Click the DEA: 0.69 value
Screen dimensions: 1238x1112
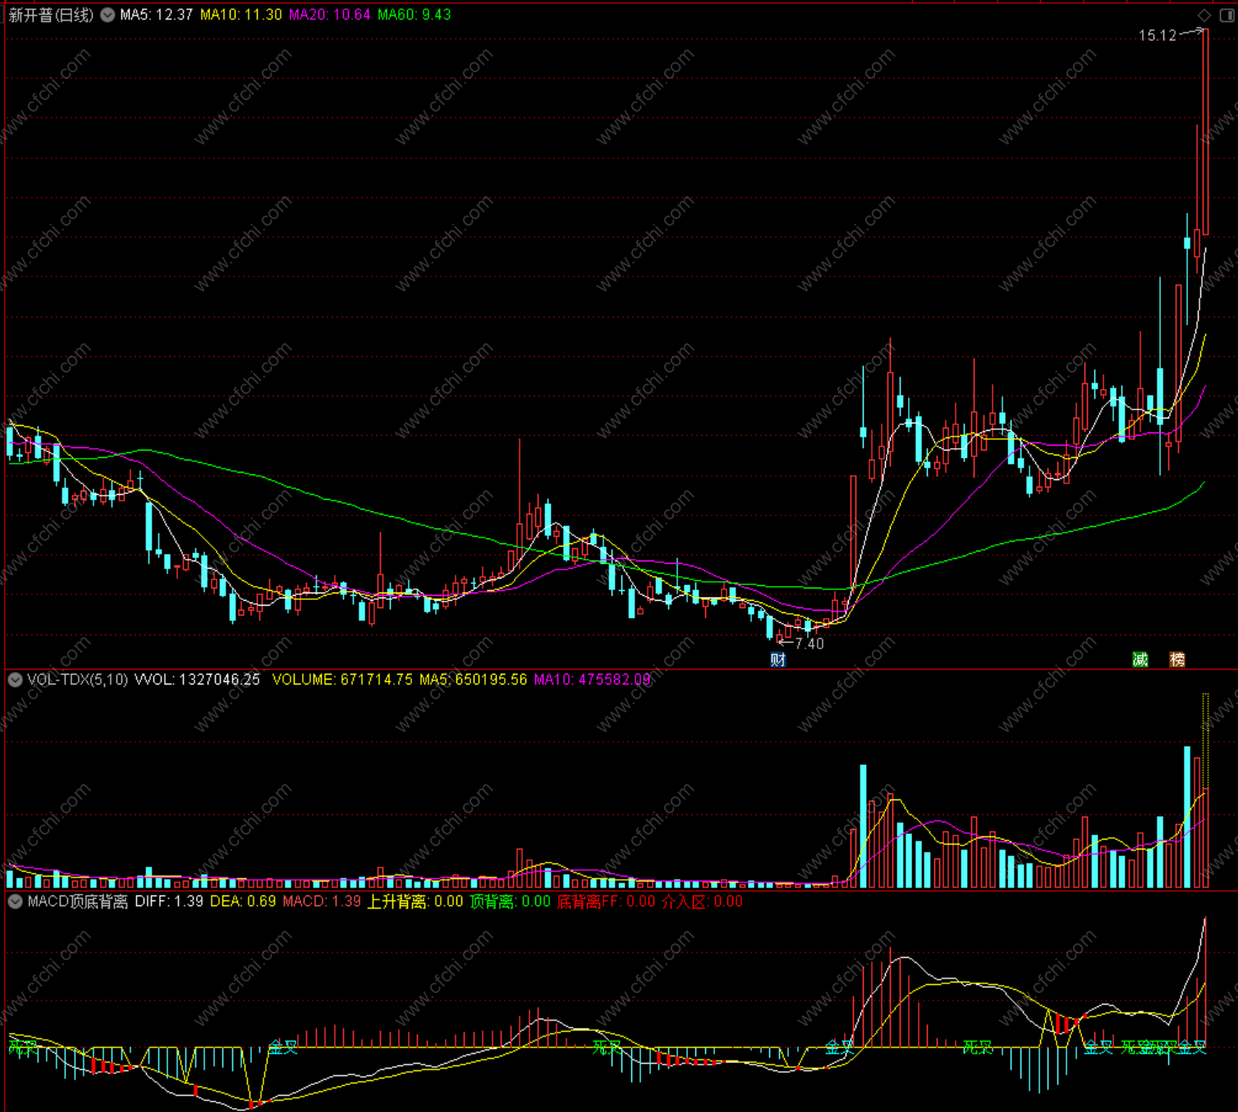pos(243,901)
